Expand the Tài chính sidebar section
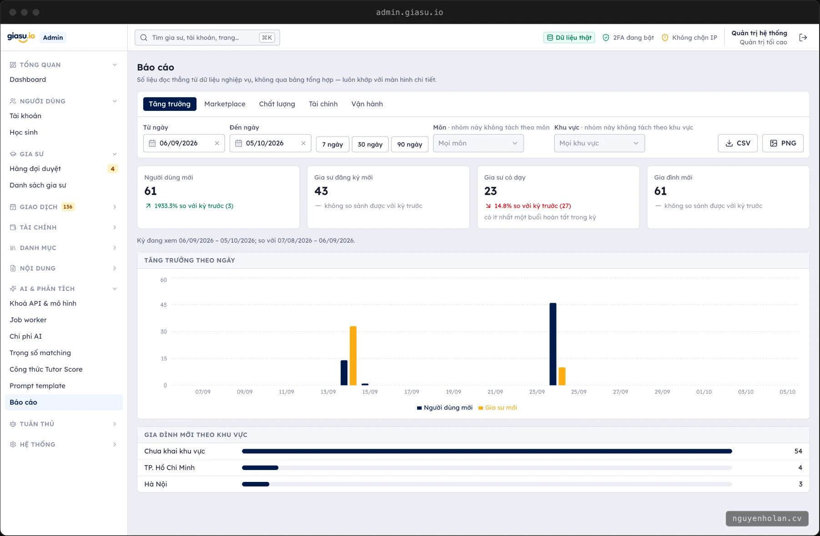The image size is (820, 536). coord(64,227)
